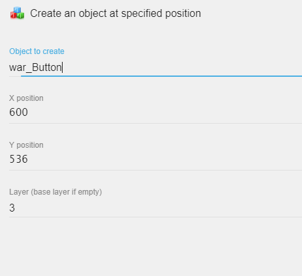Place cursor after 'war_Button' text
Viewport: 302px width, 276px height.
click(x=63, y=68)
